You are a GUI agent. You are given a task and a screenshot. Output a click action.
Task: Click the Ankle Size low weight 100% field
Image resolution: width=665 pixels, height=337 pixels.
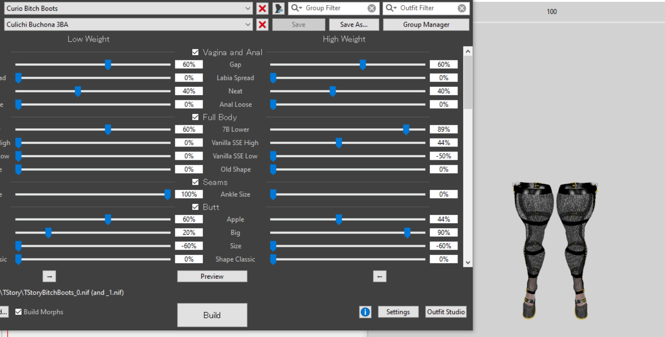189,194
